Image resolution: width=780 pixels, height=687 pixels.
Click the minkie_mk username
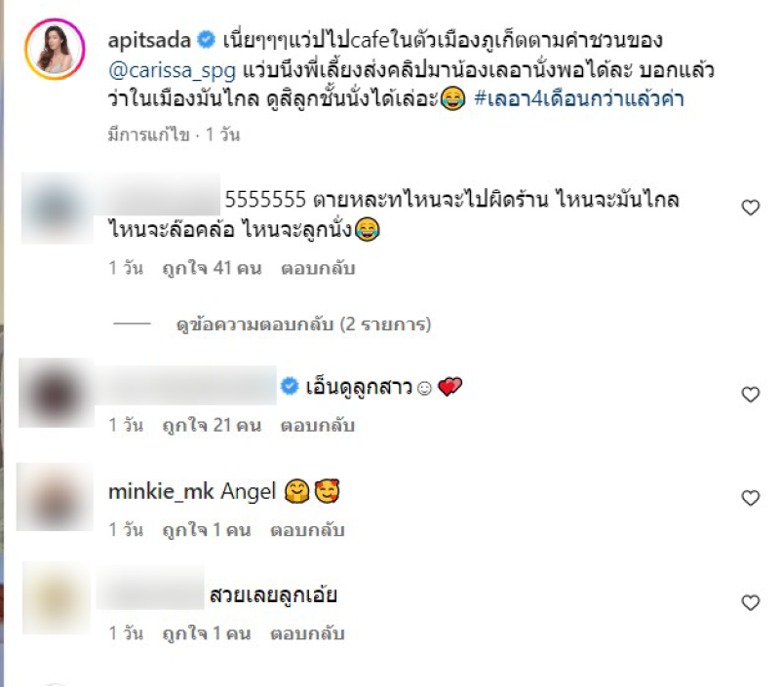[x=161, y=492]
